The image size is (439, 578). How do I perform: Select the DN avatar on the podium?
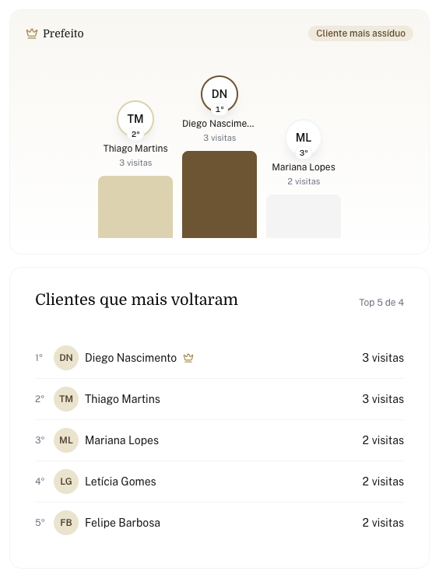219,94
